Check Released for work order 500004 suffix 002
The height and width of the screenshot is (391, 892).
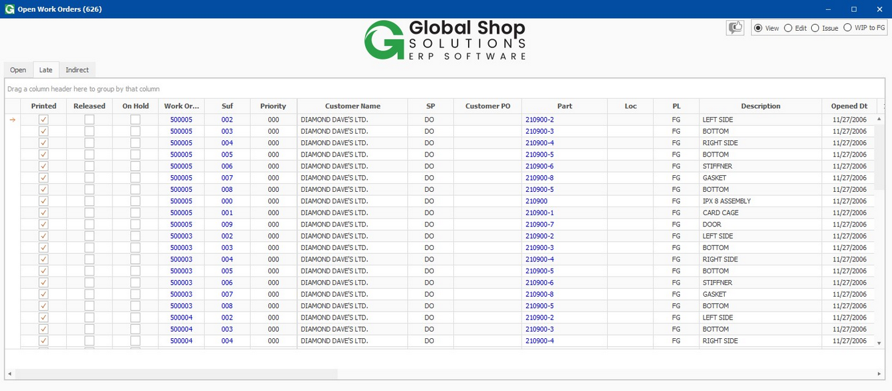coord(89,317)
